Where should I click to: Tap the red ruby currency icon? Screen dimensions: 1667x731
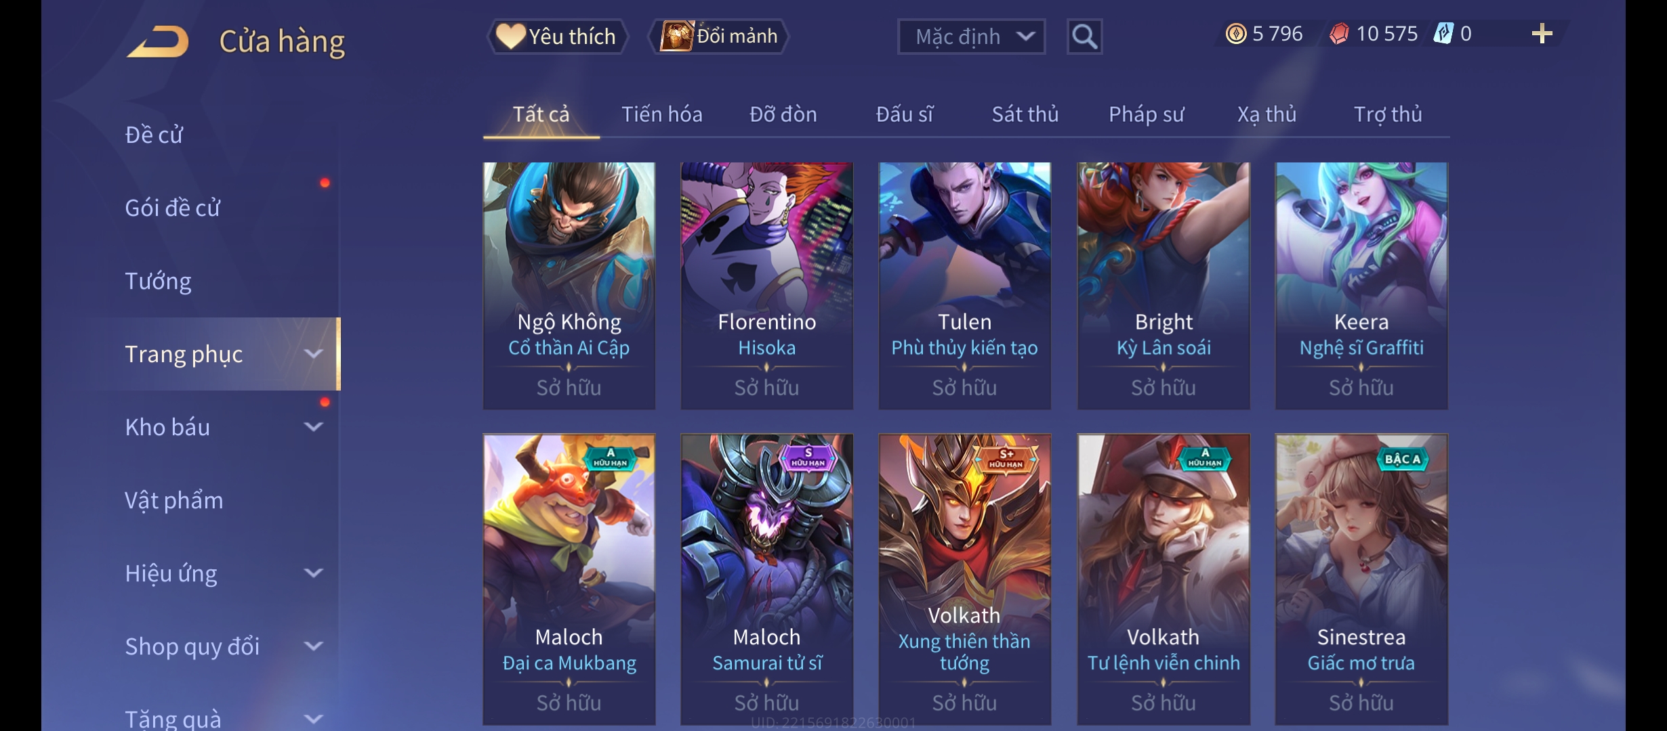point(1339,34)
